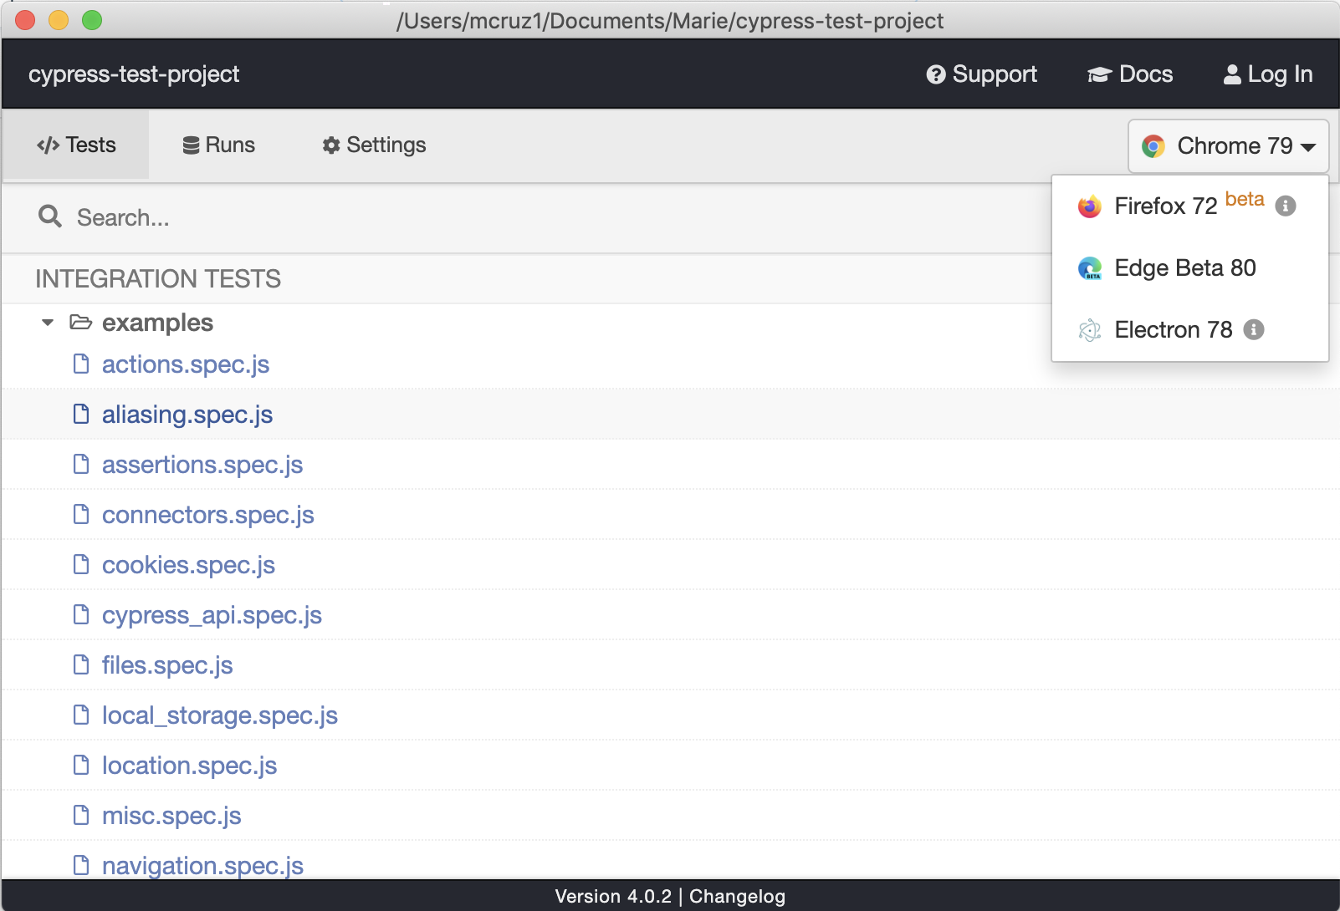1340x911 pixels.
Task: Click the examples open-folder icon
Action: (x=80, y=322)
